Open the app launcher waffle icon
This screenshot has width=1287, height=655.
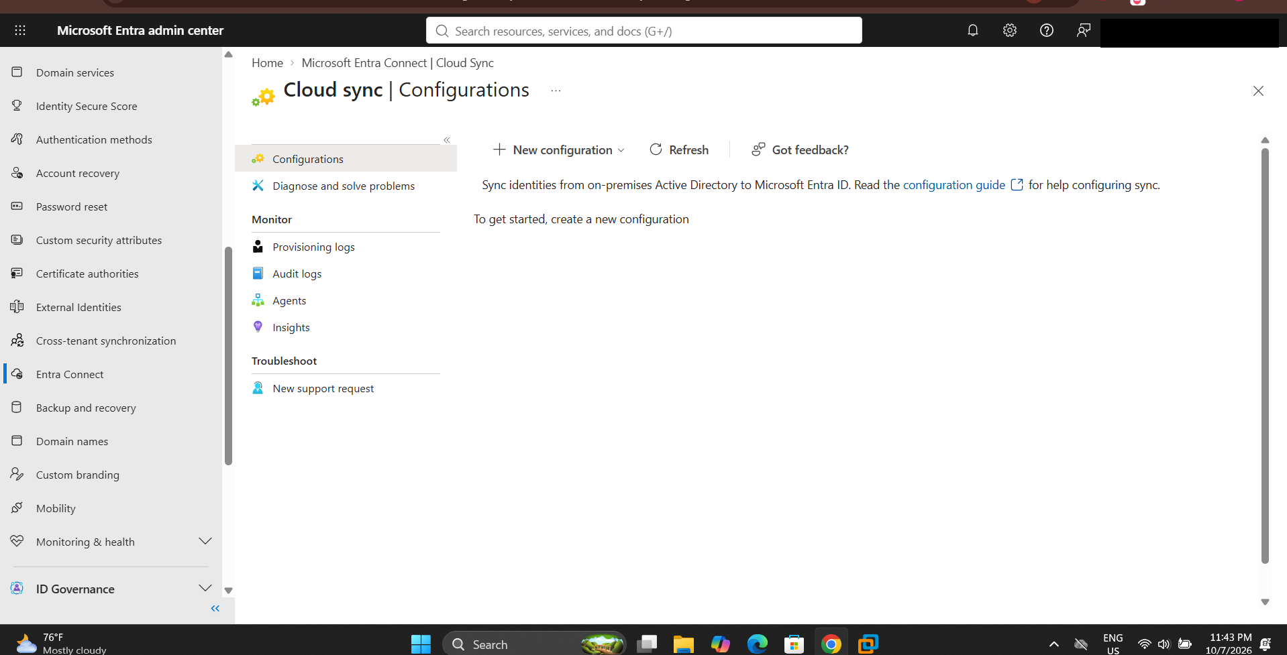coord(20,30)
